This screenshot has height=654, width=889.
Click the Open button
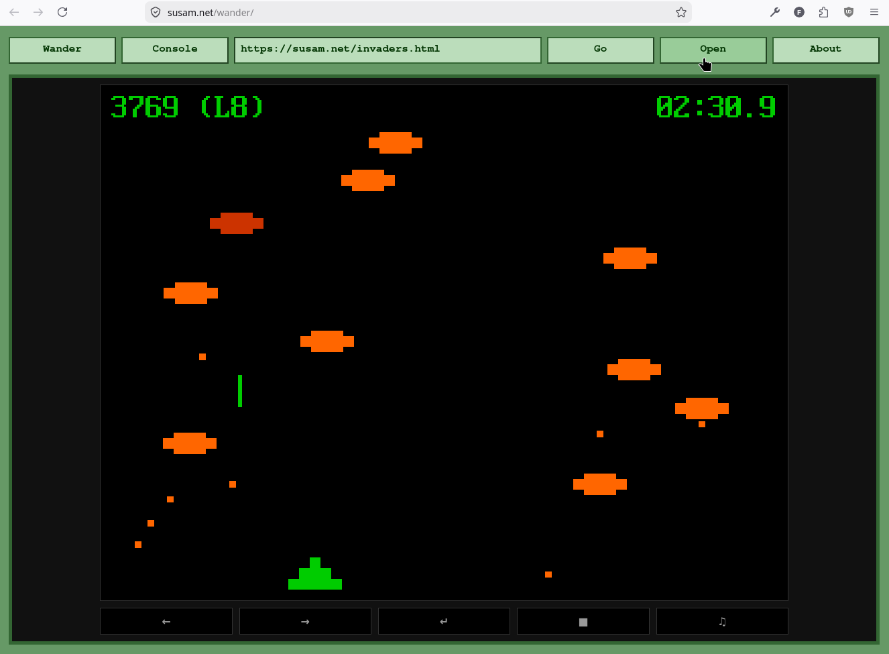click(x=713, y=50)
